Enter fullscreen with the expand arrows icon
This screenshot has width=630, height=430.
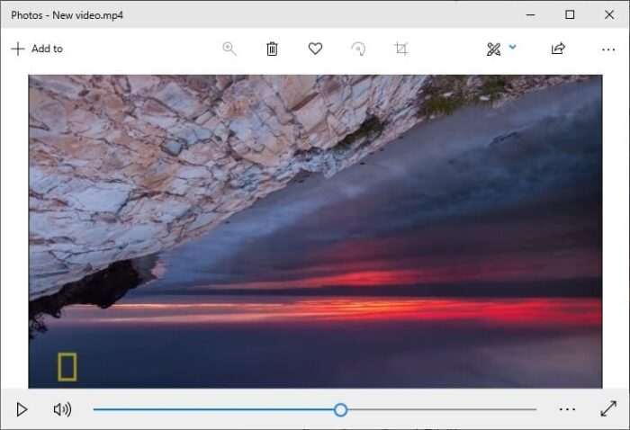coord(608,409)
